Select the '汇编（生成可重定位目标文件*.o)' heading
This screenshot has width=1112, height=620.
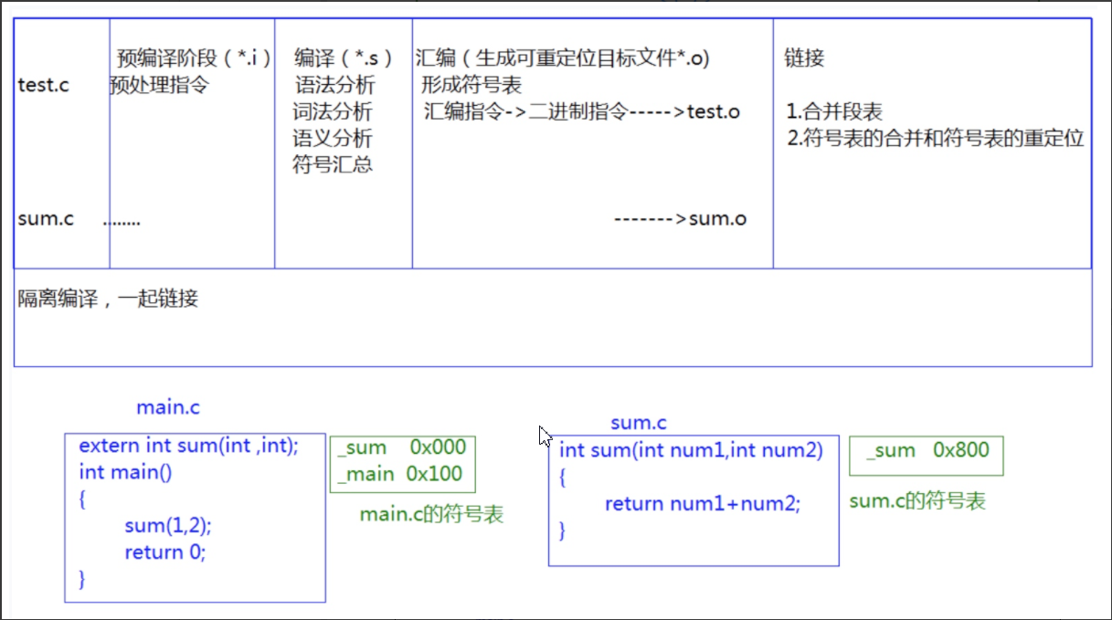(x=563, y=58)
